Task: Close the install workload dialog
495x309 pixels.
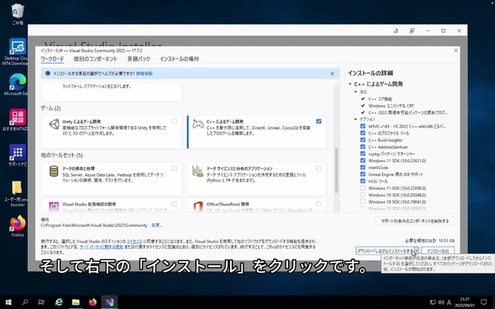Action: click(456, 50)
